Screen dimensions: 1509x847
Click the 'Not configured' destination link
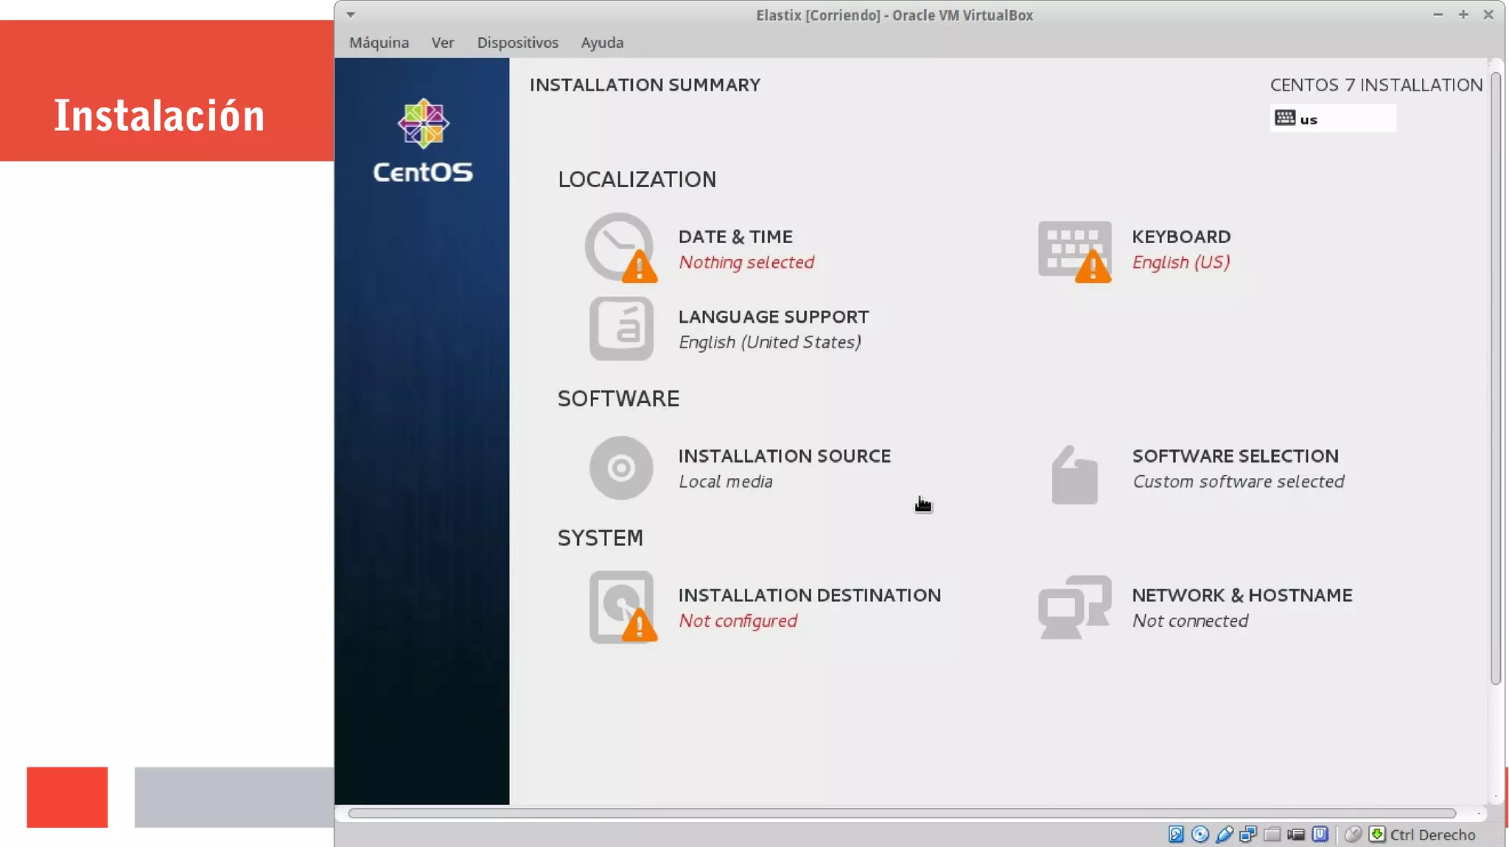point(738,621)
